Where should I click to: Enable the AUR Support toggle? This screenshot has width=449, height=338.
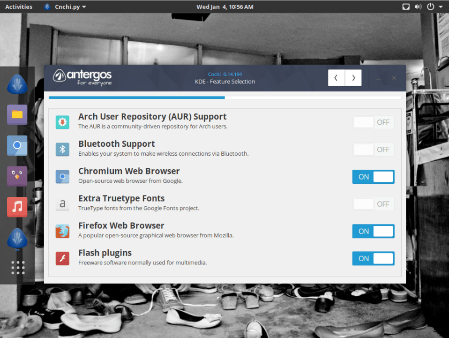pyautogui.click(x=374, y=122)
